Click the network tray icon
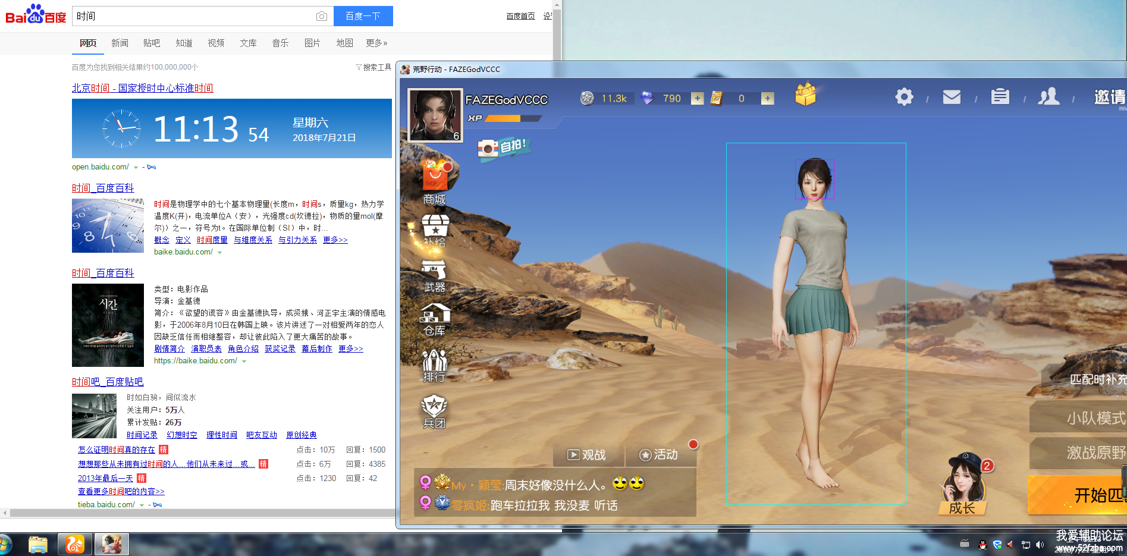Image resolution: width=1127 pixels, height=556 pixels. point(1025,545)
